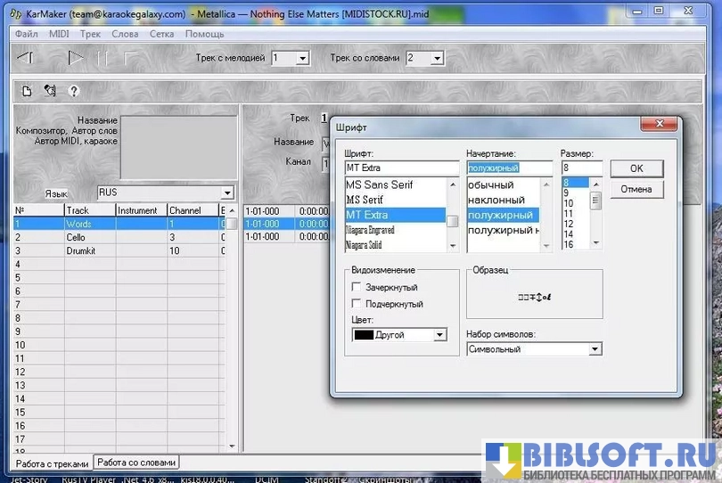Select the MS Sans Serif font in list
Image resolution: width=722 pixels, height=483 pixels.
tap(379, 184)
